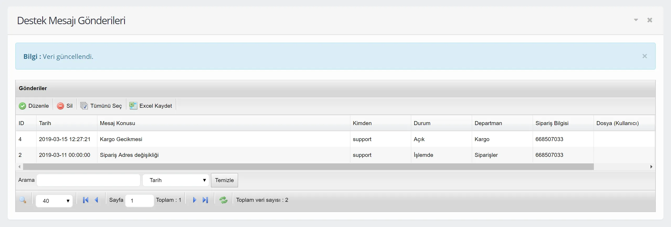Open the rows-per-page dropdown showing 40
The height and width of the screenshot is (227, 671).
point(54,201)
